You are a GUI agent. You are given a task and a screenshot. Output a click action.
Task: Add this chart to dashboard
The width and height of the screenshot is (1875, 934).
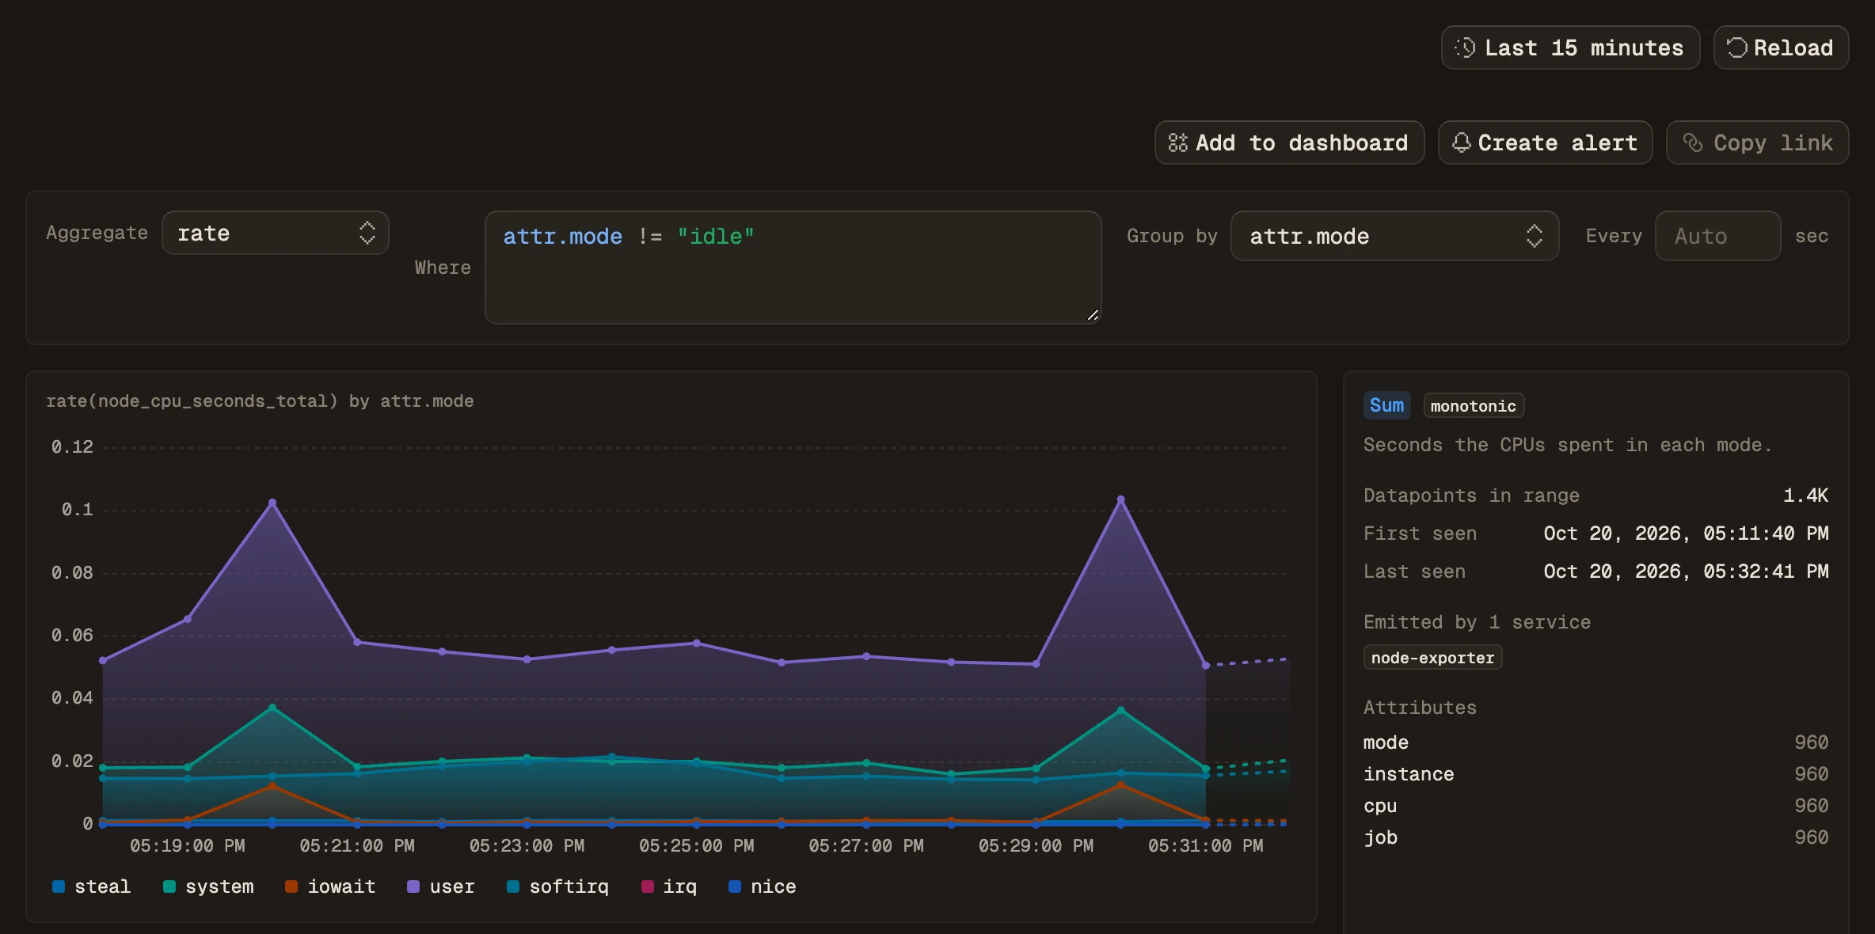pos(1289,142)
